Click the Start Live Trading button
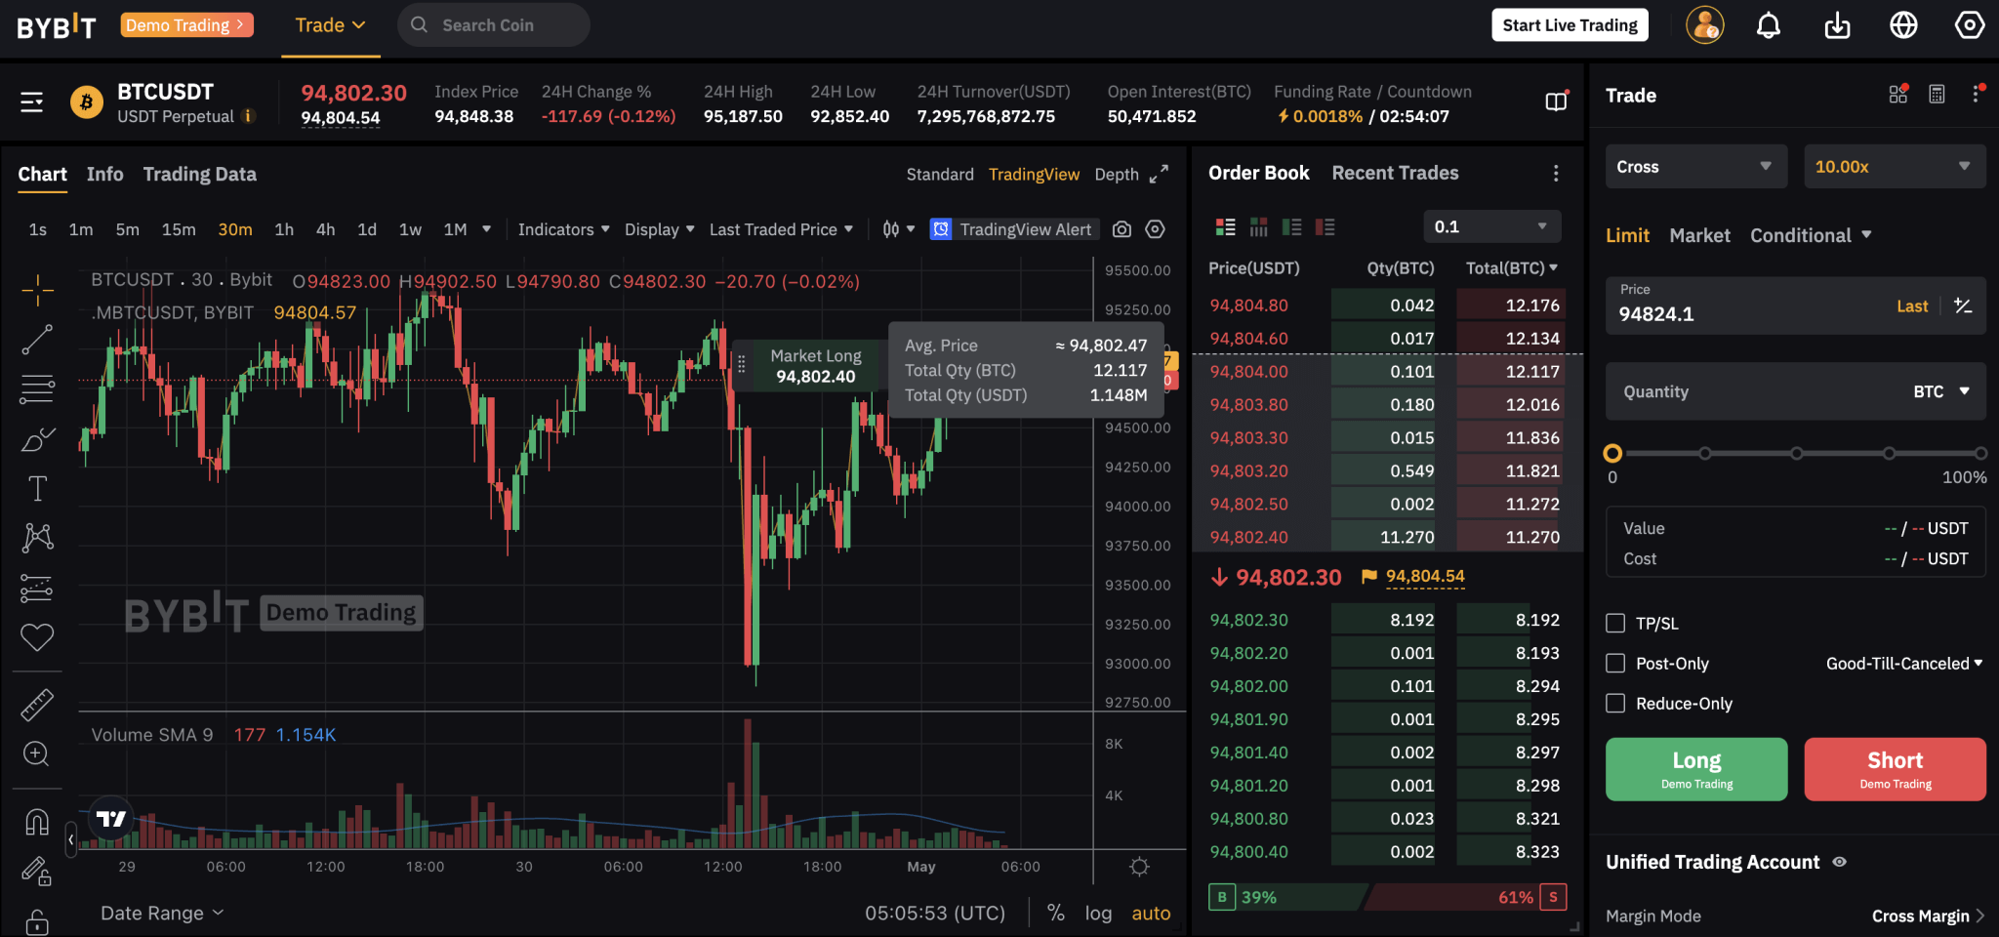1999x937 pixels. pos(1570,25)
